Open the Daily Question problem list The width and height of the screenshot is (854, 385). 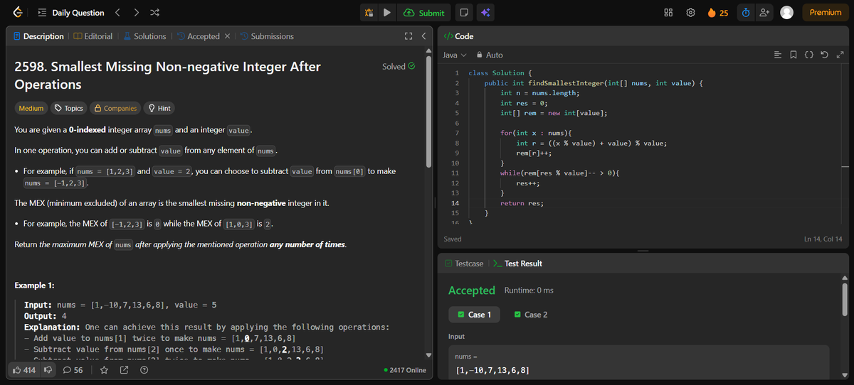tap(71, 13)
